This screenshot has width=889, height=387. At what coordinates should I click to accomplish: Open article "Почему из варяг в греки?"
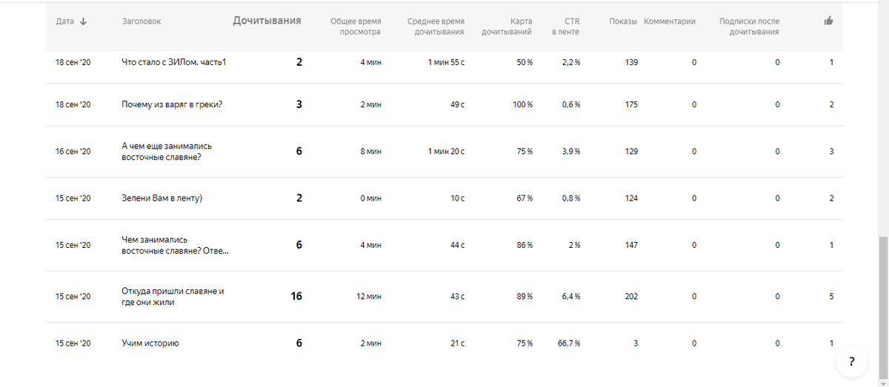[172, 104]
